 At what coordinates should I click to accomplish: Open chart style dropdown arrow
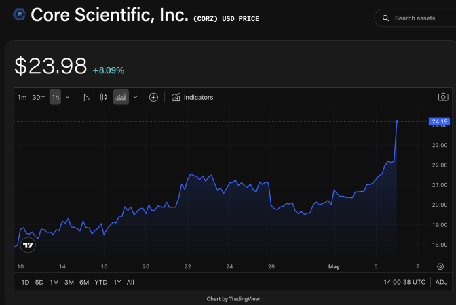[x=136, y=98]
